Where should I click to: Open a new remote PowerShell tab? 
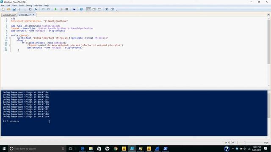pos(74,9)
